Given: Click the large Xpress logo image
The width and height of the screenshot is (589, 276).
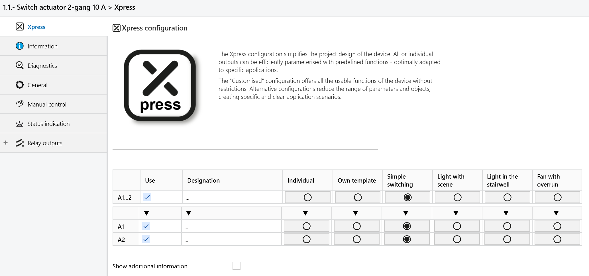Looking at the screenshot, I should (x=160, y=85).
